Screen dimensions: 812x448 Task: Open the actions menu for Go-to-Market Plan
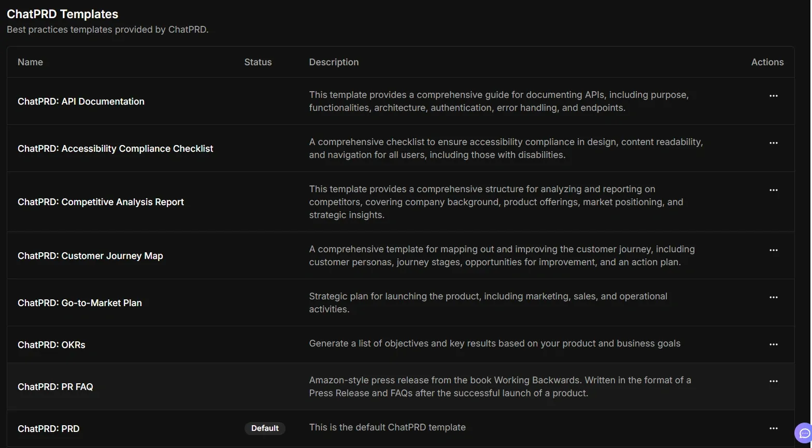click(773, 297)
